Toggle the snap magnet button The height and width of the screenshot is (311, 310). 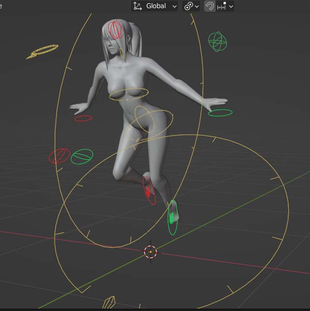point(210,6)
